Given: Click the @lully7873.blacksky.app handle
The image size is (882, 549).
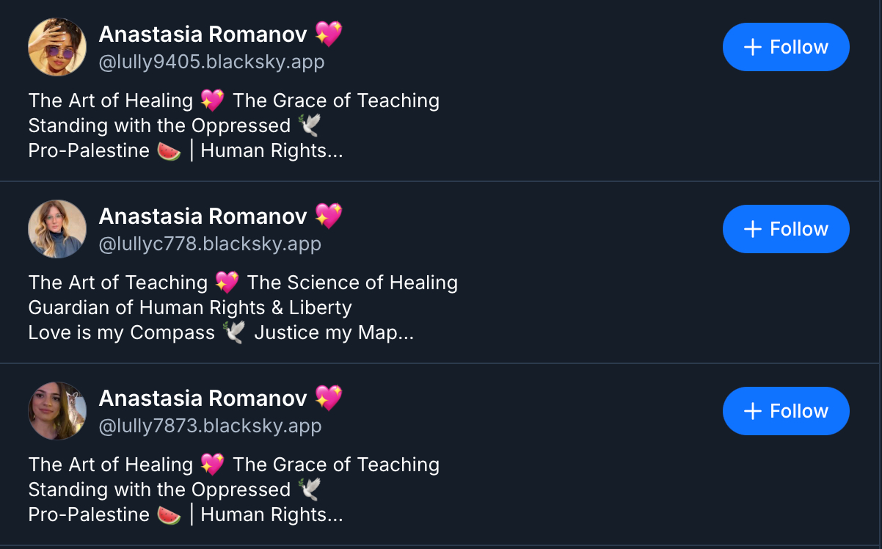Looking at the screenshot, I should (x=210, y=426).
